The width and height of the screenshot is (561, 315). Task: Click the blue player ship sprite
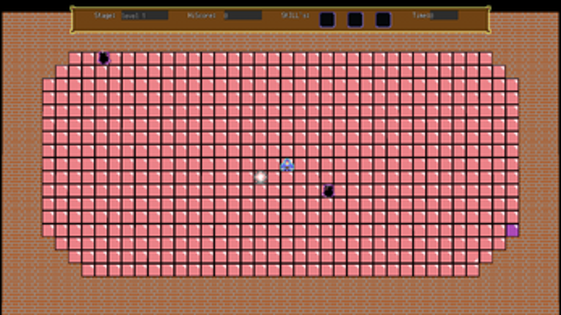(x=287, y=165)
